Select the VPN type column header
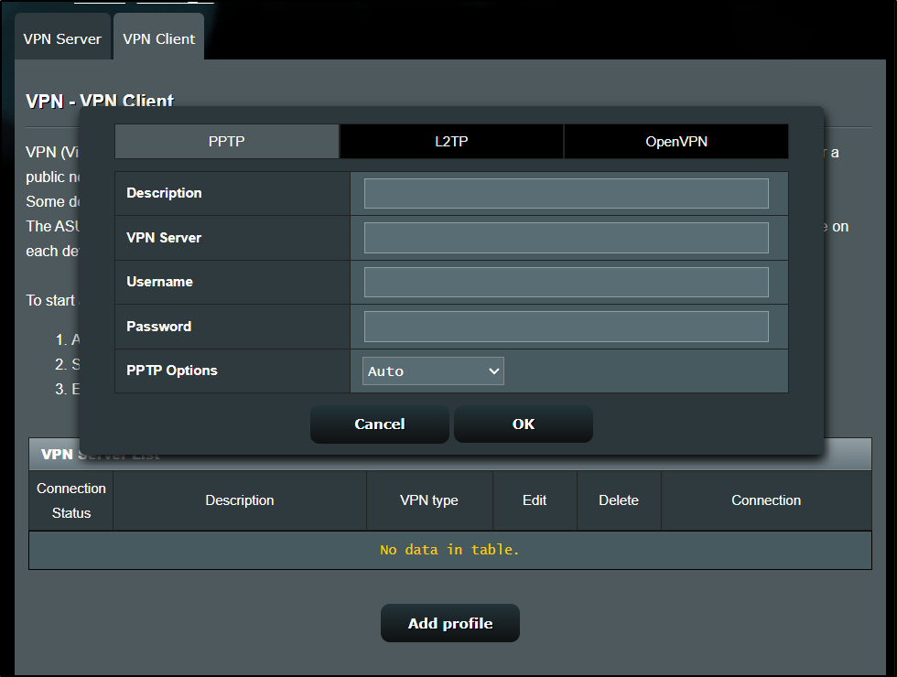This screenshot has width=897, height=677. click(429, 500)
